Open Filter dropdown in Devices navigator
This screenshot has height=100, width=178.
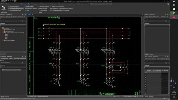pyautogui.click(x=23, y=63)
